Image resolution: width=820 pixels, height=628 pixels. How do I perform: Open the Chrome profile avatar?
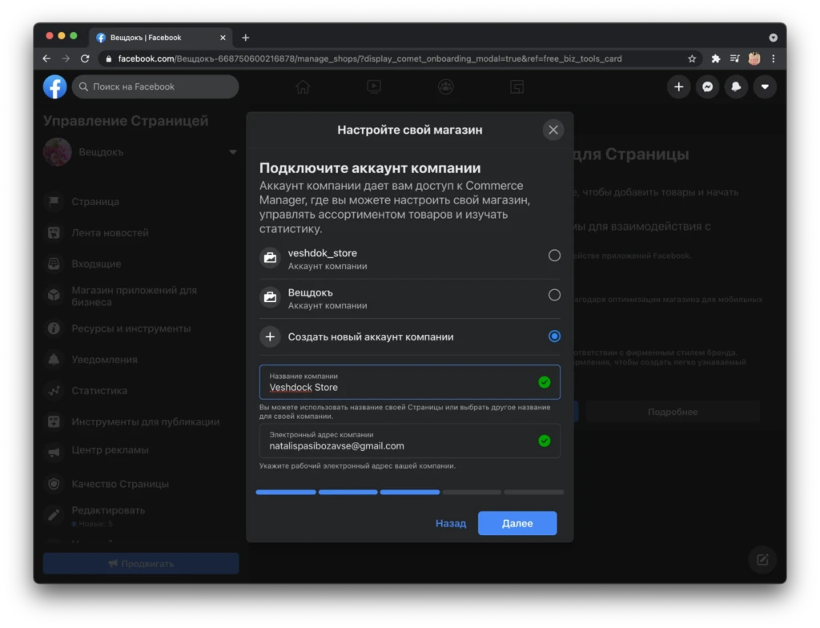(x=754, y=59)
